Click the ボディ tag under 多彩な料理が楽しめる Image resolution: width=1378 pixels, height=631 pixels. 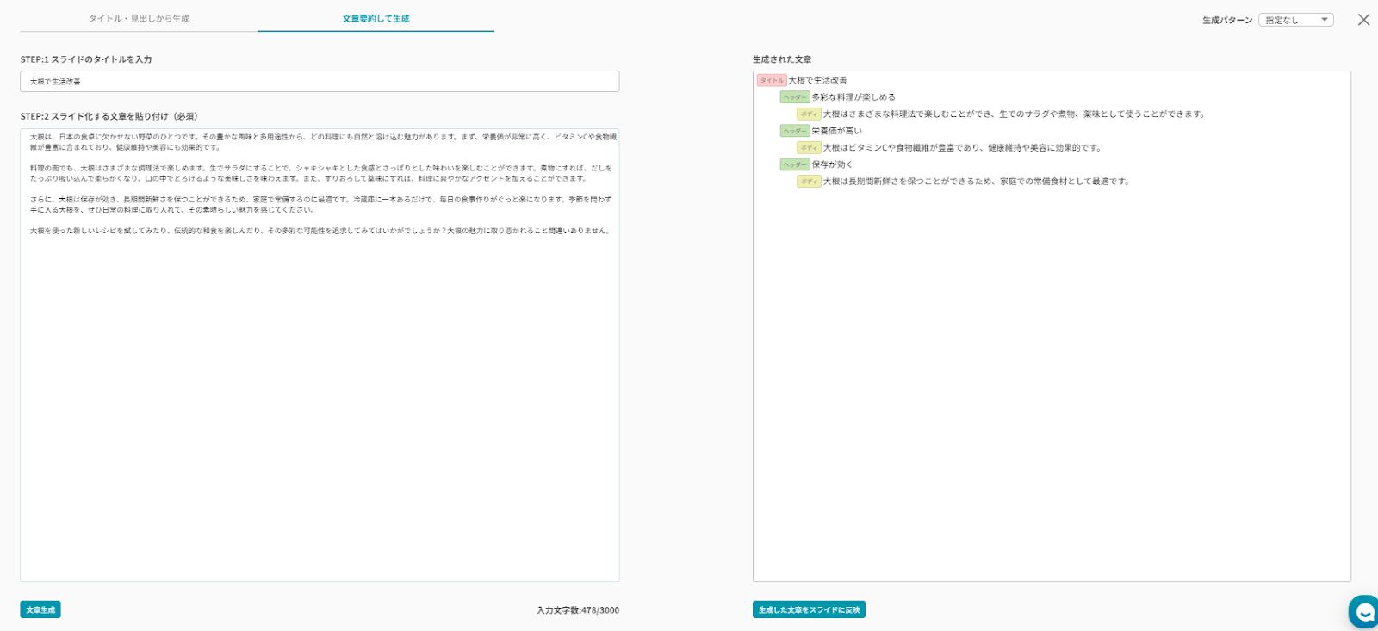[808, 114]
